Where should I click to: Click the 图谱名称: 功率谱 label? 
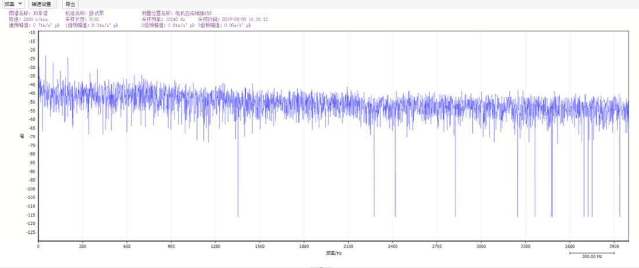coord(28,13)
